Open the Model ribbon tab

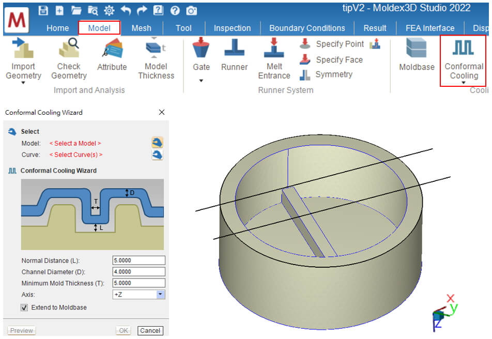(x=99, y=28)
